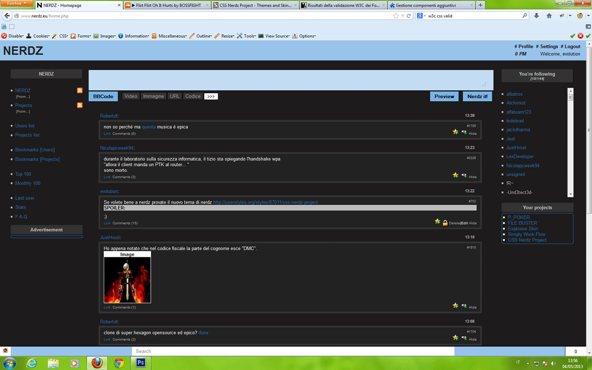Click the Outline tool icon

pyautogui.click(x=192, y=36)
